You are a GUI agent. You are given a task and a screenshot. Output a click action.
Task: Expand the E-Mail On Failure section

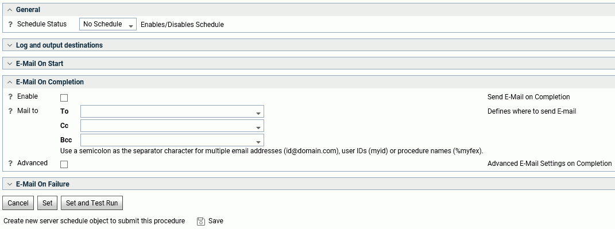10,184
